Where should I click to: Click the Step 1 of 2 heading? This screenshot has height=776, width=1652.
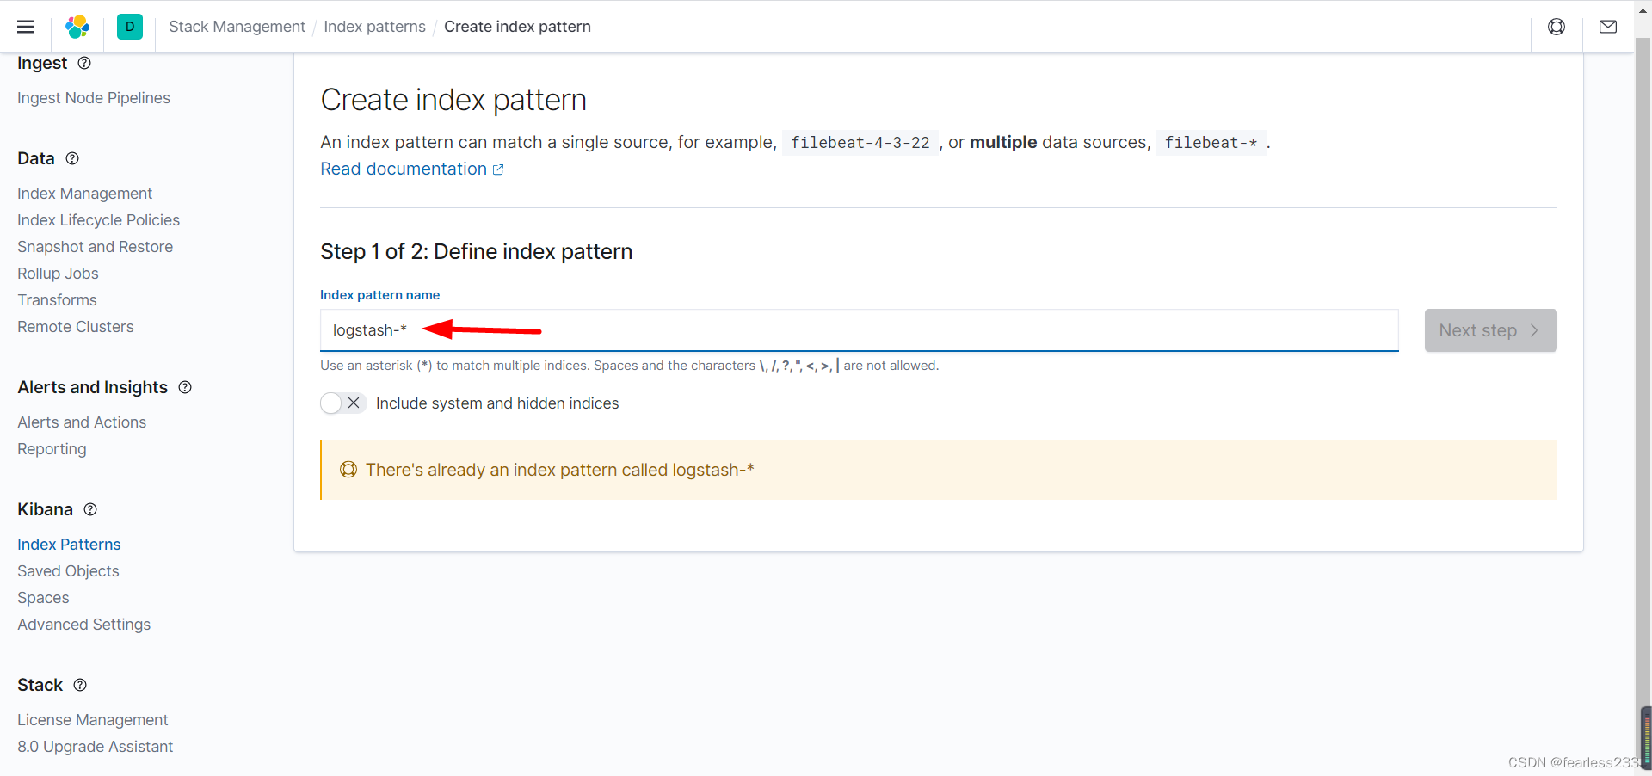point(476,251)
